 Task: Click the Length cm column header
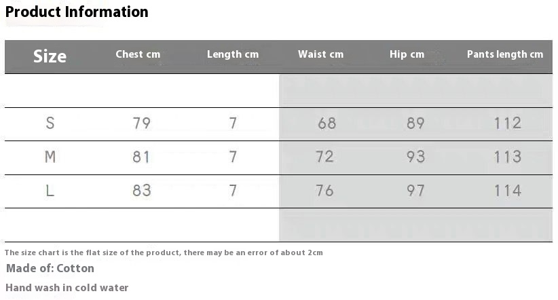pos(233,54)
